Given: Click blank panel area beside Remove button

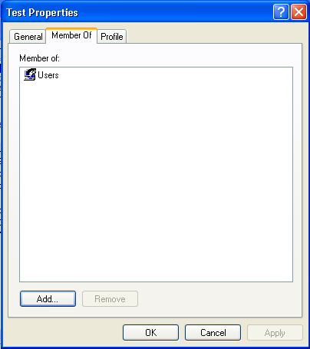Looking at the screenshot, I should (x=217, y=298).
